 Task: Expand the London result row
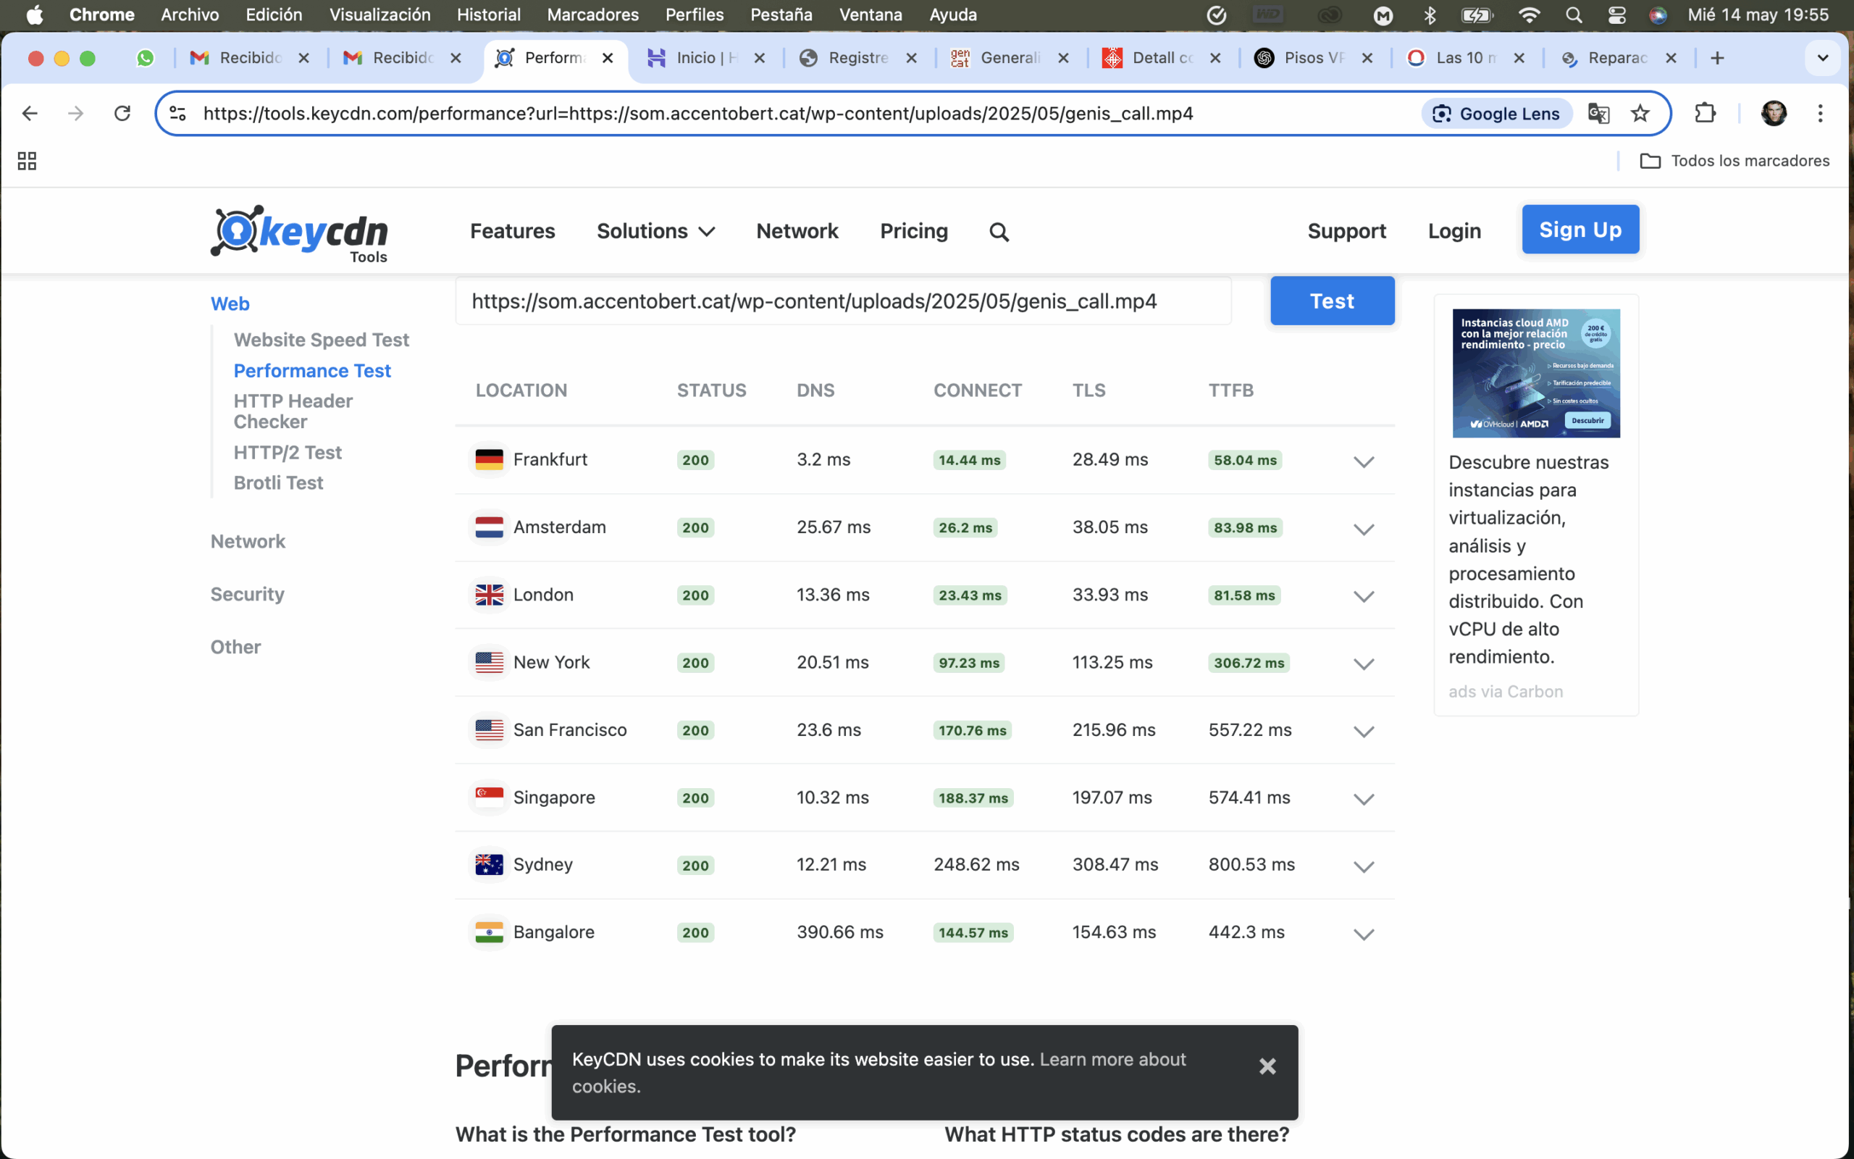pos(1364,596)
